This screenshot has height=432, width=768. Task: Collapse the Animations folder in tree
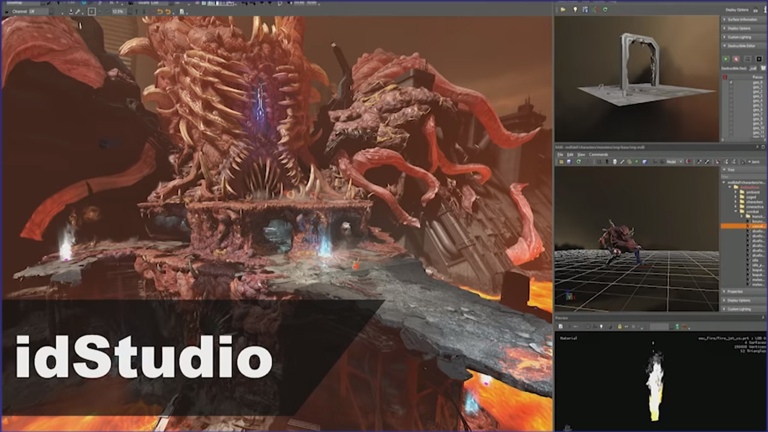[x=730, y=187]
